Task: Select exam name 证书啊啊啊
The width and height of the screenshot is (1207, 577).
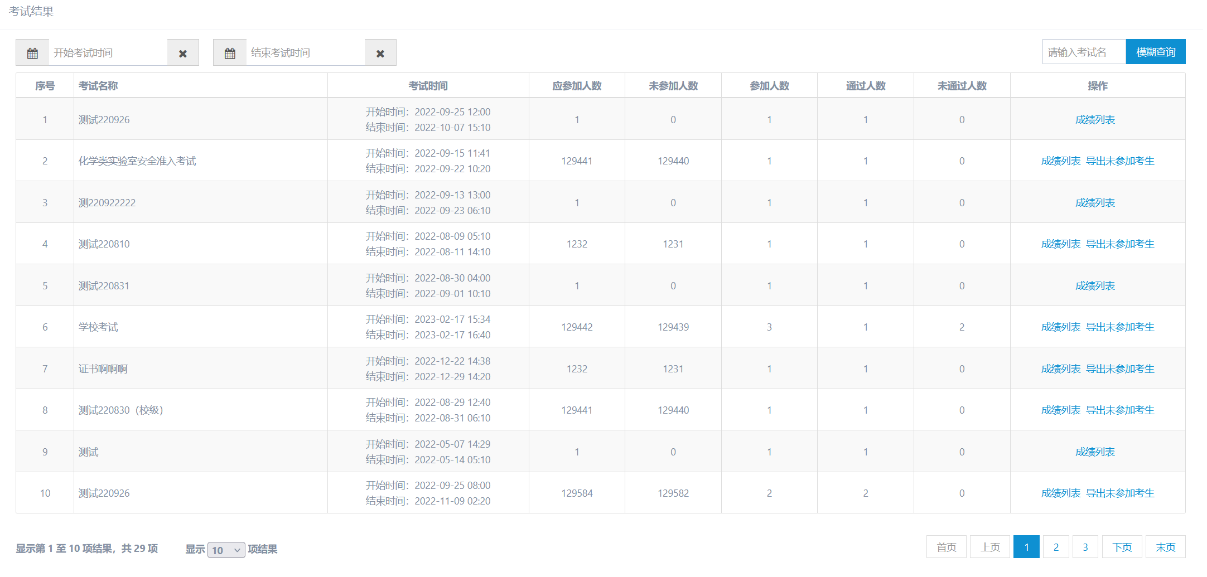Action: pos(103,368)
